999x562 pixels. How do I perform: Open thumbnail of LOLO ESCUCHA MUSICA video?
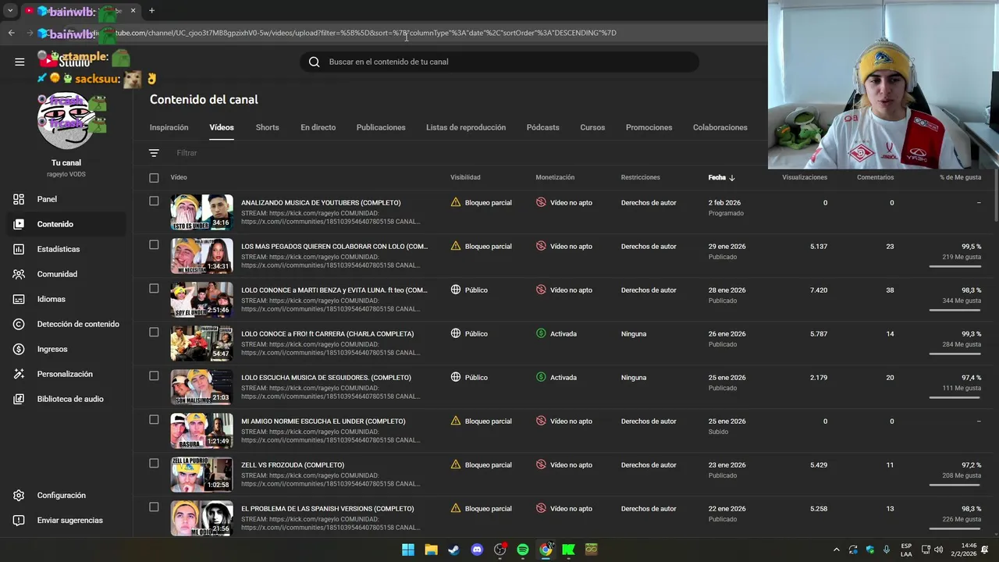[201, 387]
